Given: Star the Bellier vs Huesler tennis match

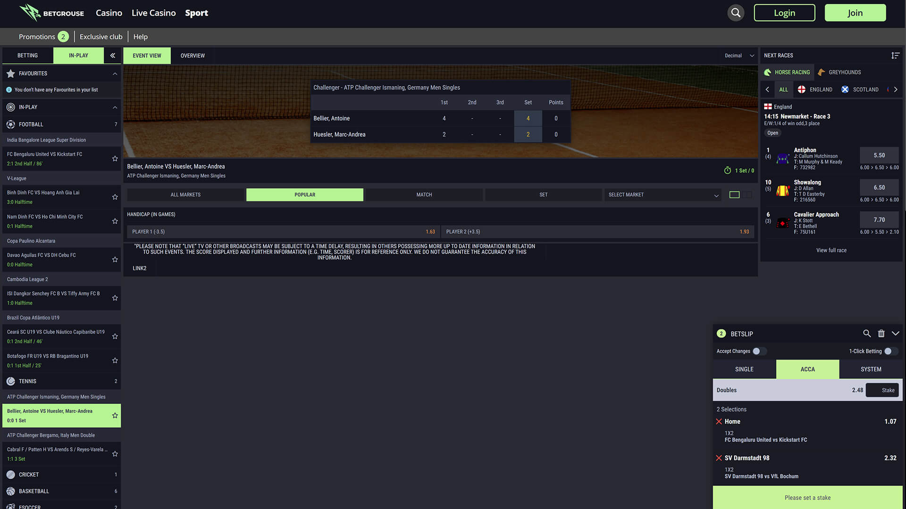Looking at the screenshot, I should (115, 416).
